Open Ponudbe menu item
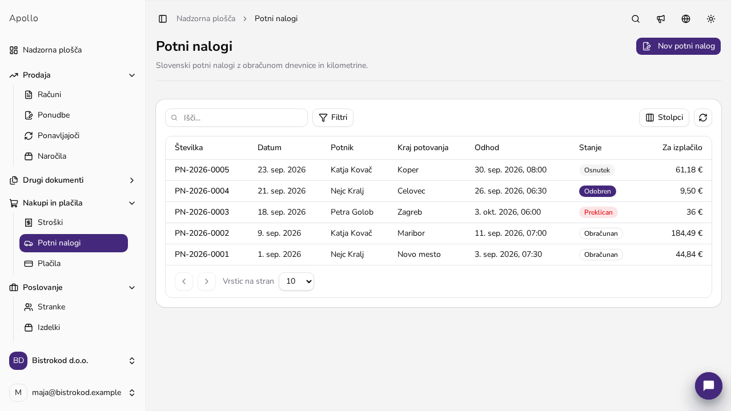Screen dimensions: 731x411 point(74,115)
